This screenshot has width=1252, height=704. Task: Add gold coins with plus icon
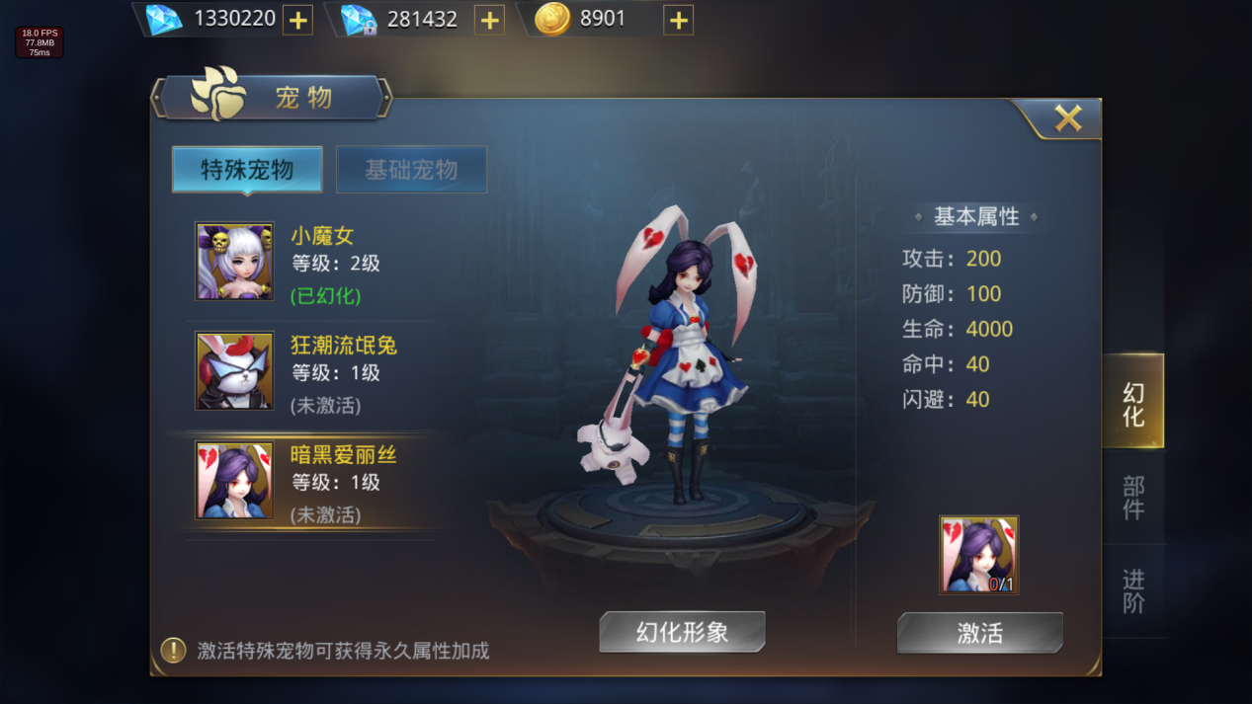point(678,20)
